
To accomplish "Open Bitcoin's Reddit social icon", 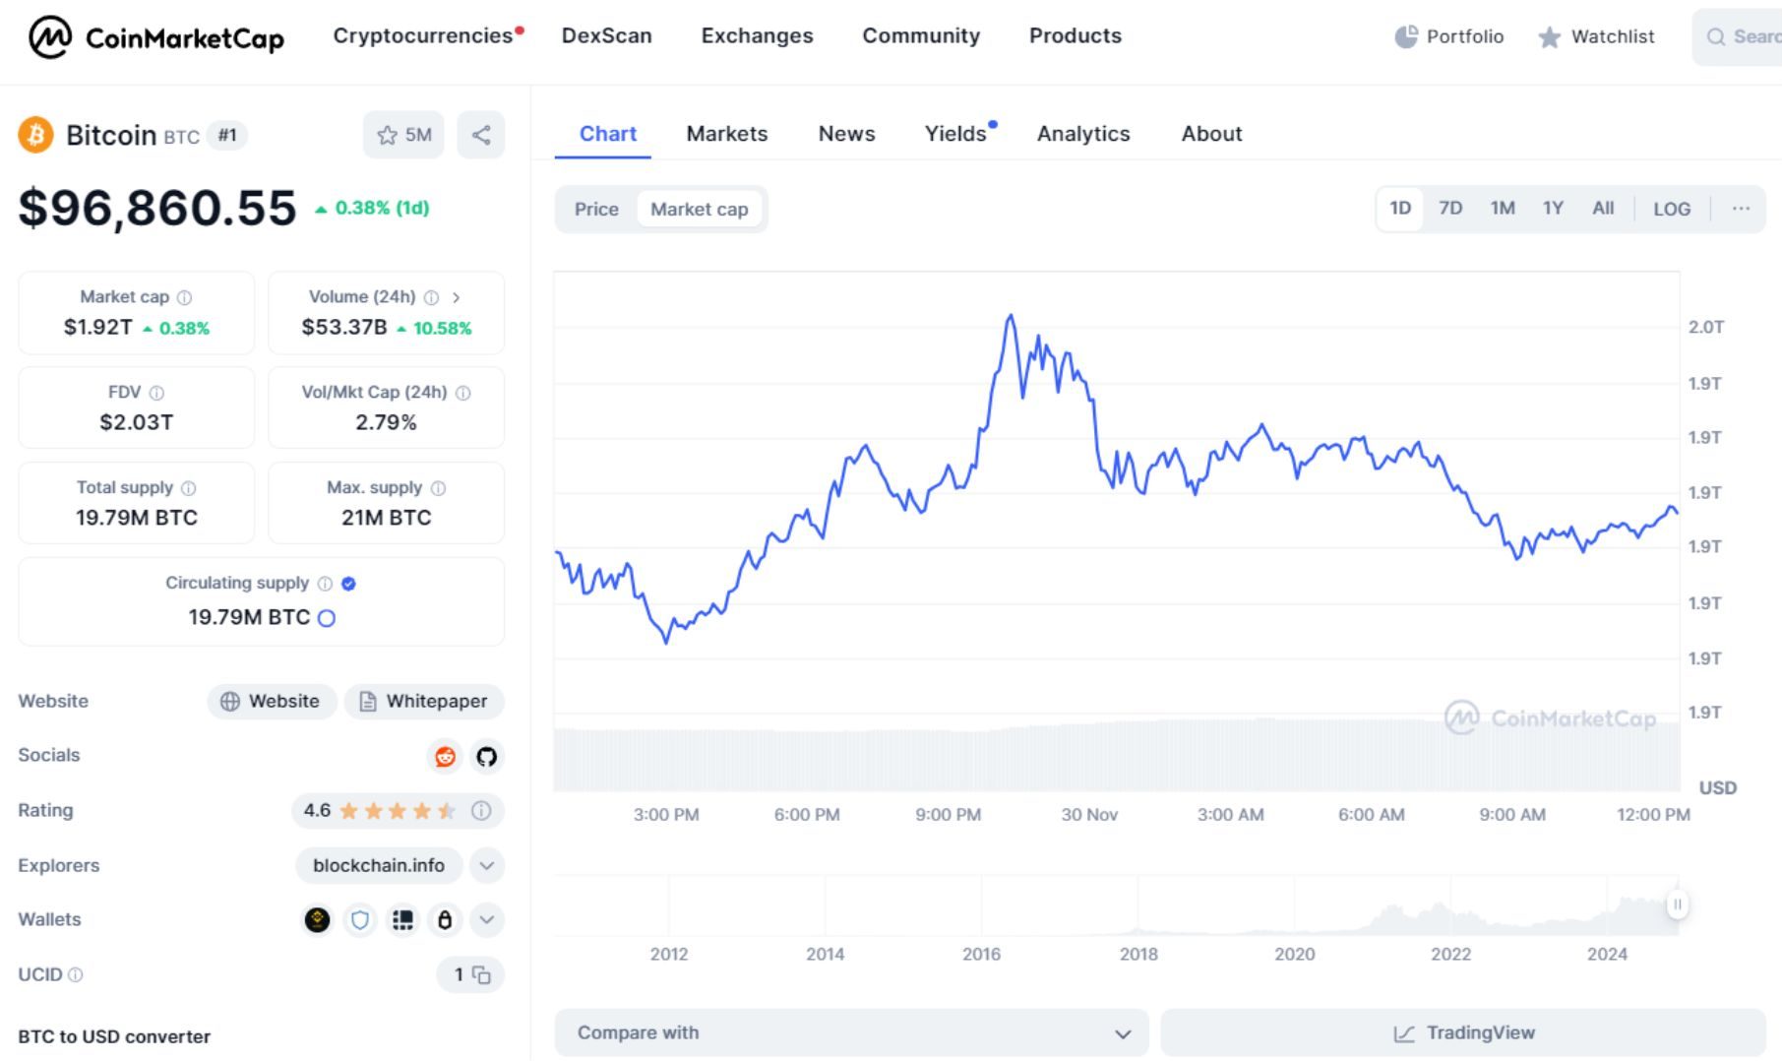I will click(x=444, y=757).
